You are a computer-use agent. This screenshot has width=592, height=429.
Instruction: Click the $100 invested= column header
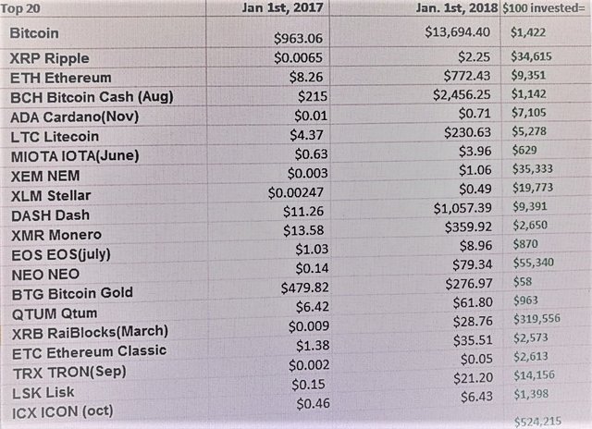[x=545, y=11]
